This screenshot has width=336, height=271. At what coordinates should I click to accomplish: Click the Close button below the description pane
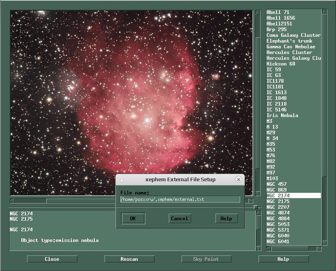(52, 259)
